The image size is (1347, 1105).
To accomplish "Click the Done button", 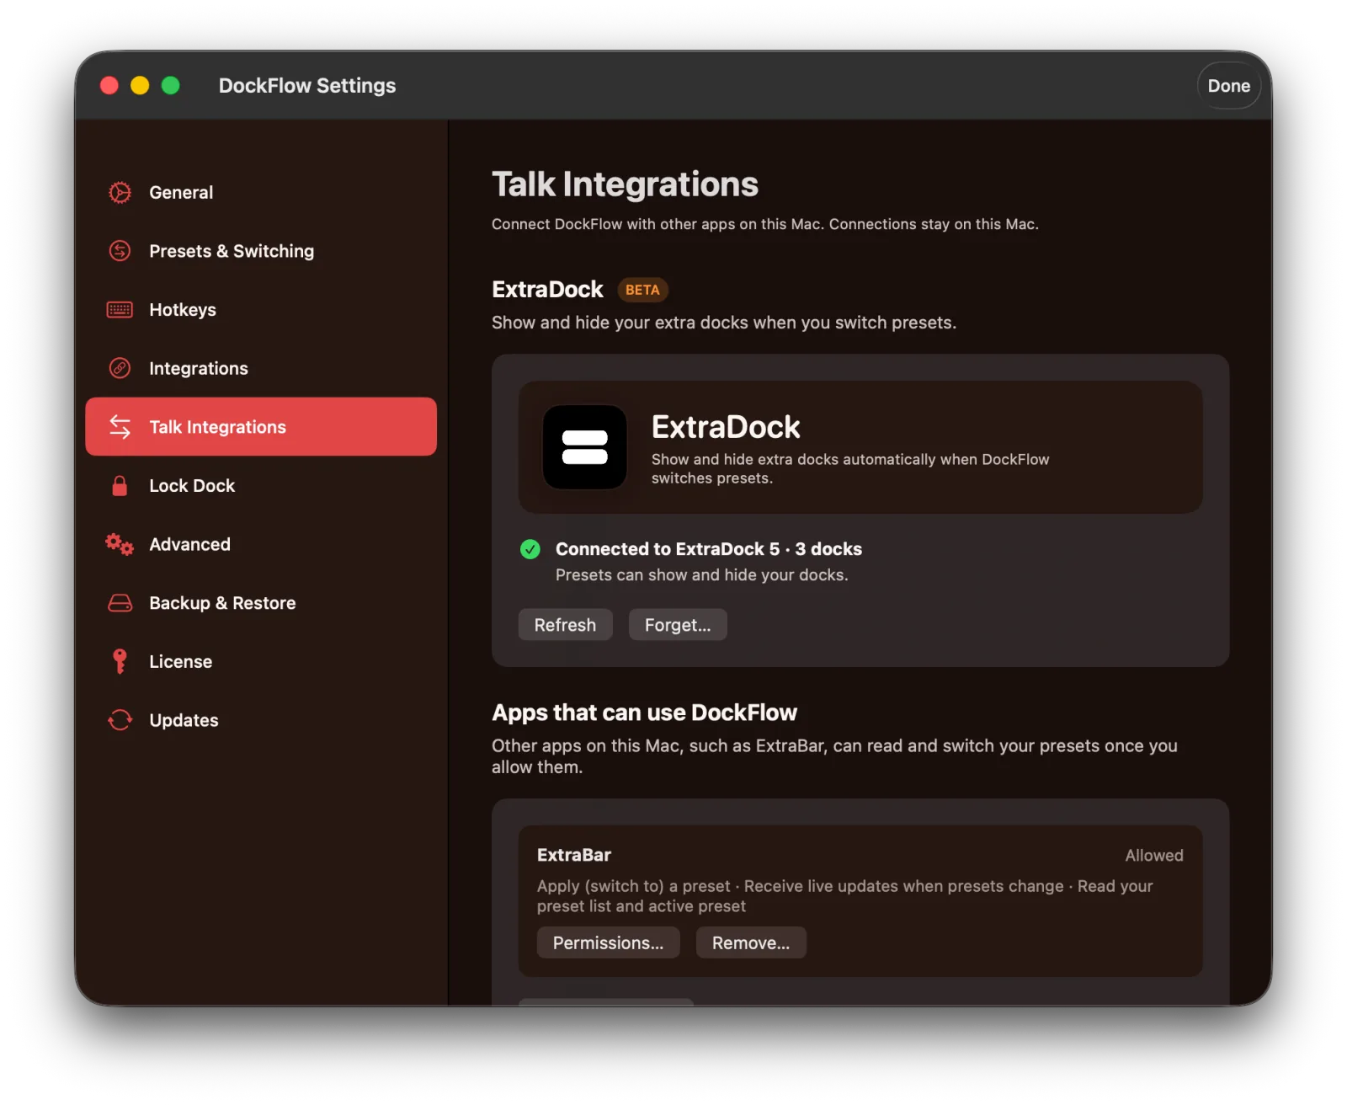I will (1228, 86).
